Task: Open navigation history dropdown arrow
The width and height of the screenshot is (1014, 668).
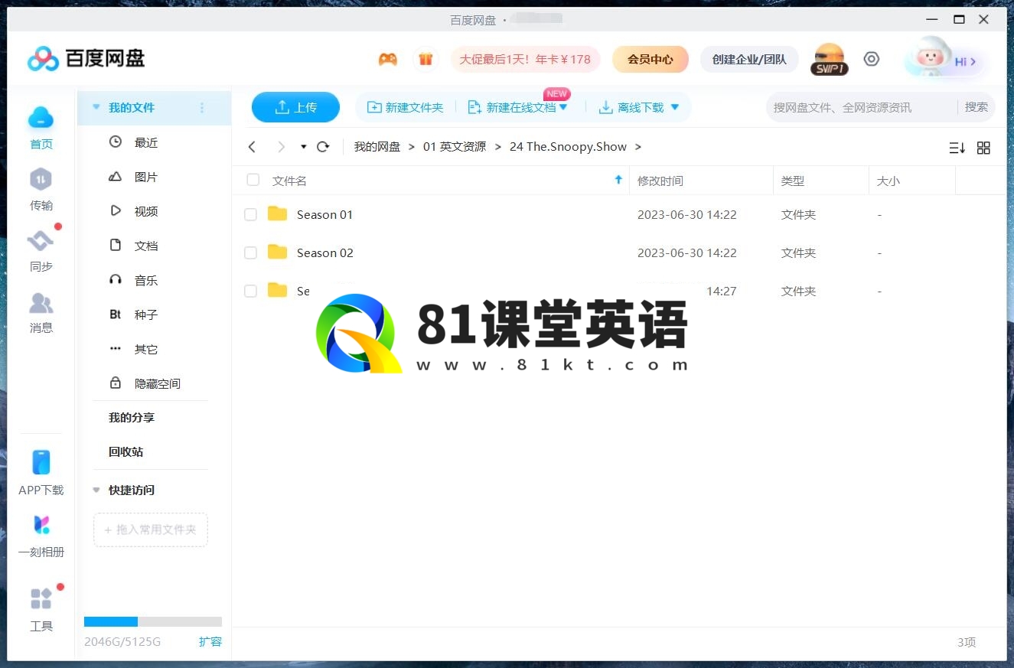Action: [x=304, y=147]
